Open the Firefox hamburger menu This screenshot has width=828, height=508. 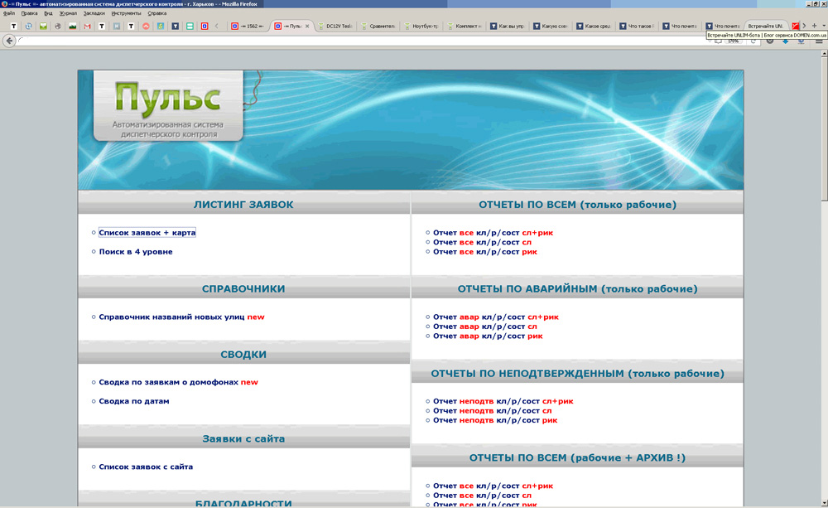(819, 41)
